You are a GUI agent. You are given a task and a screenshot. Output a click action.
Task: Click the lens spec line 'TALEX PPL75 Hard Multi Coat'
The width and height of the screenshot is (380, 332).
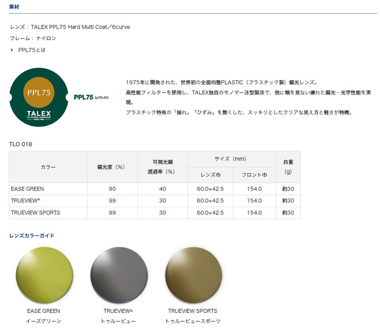point(69,27)
